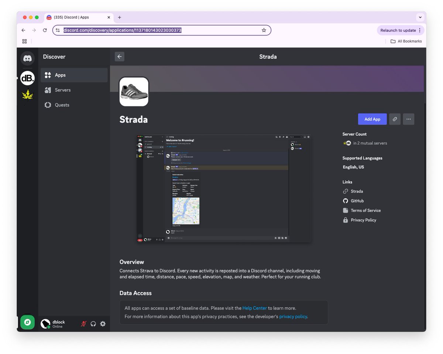
Task: Toggle the muted microphone icon
Action: [x=83, y=324]
